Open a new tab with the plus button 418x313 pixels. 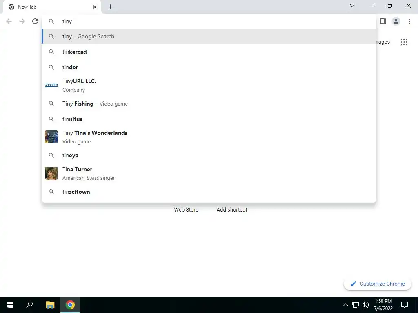coord(110,7)
